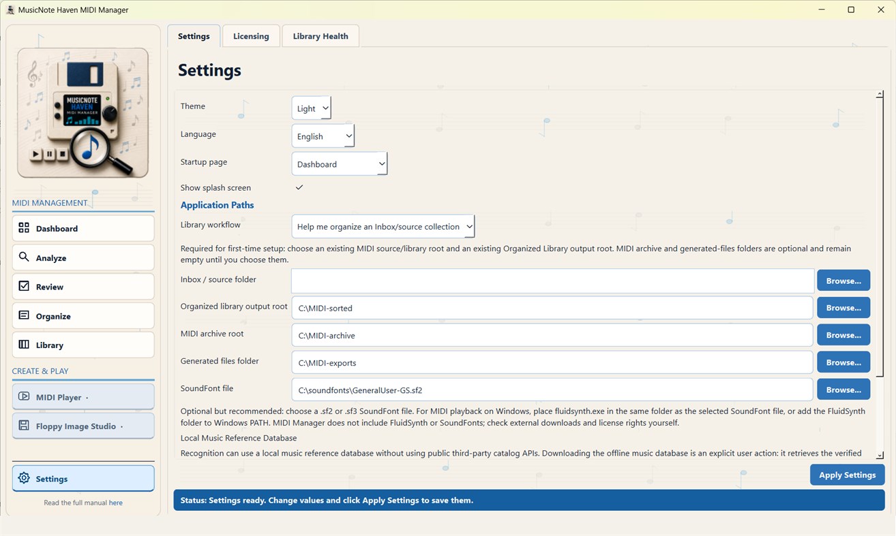Expand the Theme dropdown

311,108
